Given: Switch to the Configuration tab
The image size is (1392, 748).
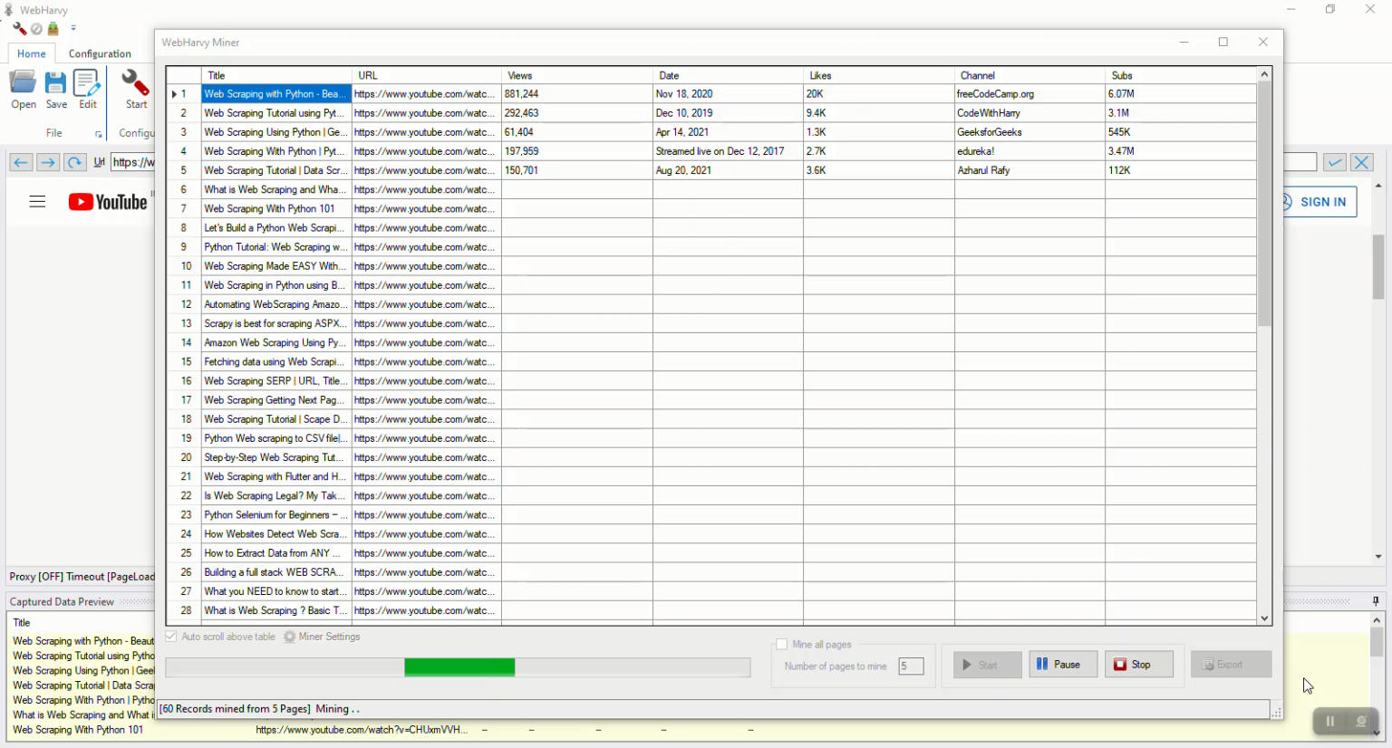Looking at the screenshot, I should point(100,53).
